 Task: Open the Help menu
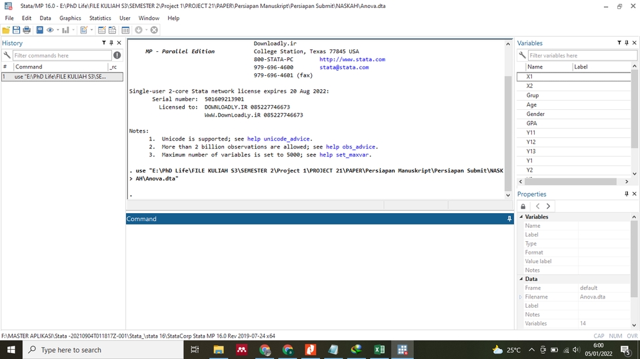[x=173, y=19]
